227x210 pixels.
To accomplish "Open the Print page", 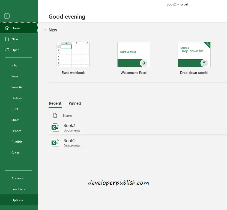I will [x=19, y=109].
